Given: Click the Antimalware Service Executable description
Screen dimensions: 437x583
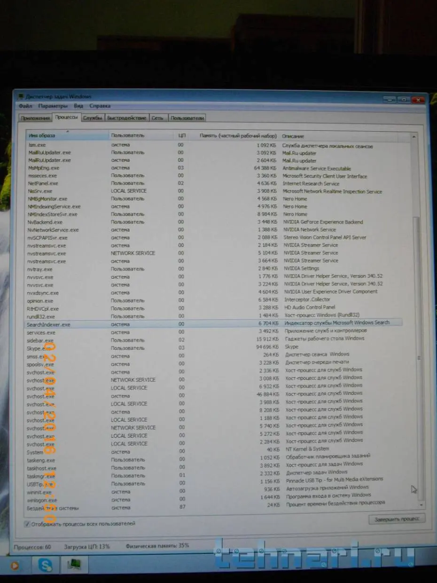Looking at the screenshot, I should coord(317,168).
